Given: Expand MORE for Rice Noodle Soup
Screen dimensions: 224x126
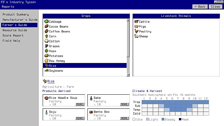Looking at the screenshot, I should (80, 104).
